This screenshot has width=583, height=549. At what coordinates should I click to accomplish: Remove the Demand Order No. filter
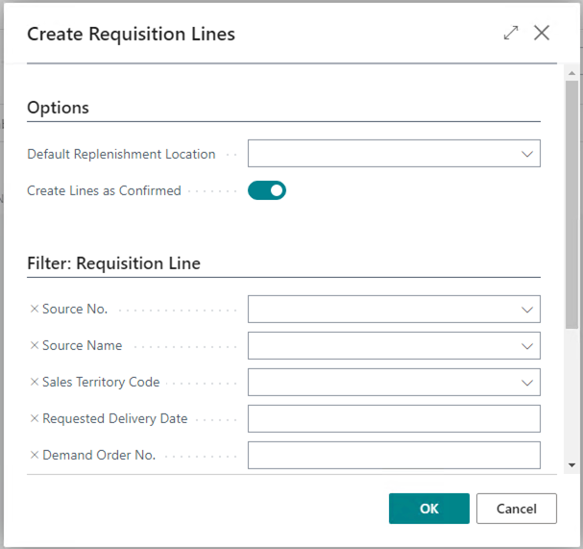(35, 456)
